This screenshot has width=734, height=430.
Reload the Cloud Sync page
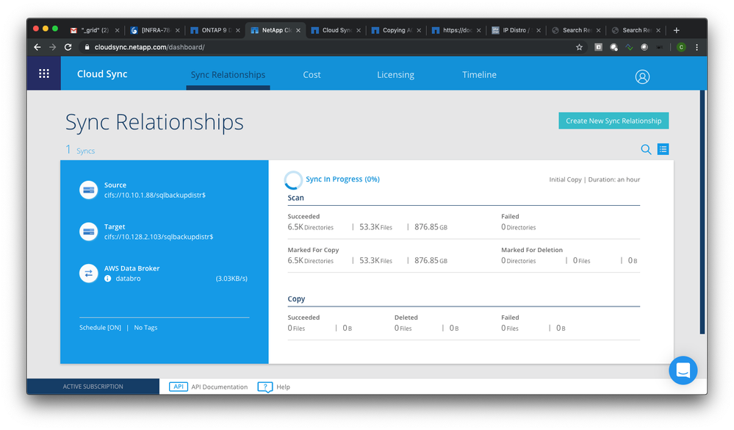pyautogui.click(x=68, y=47)
